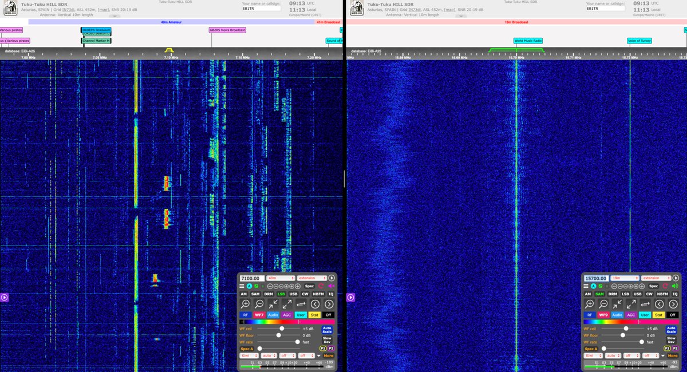Open User tab in right panel

tap(645, 315)
